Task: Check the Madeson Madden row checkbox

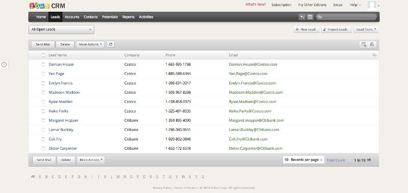Action: click(43, 93)
